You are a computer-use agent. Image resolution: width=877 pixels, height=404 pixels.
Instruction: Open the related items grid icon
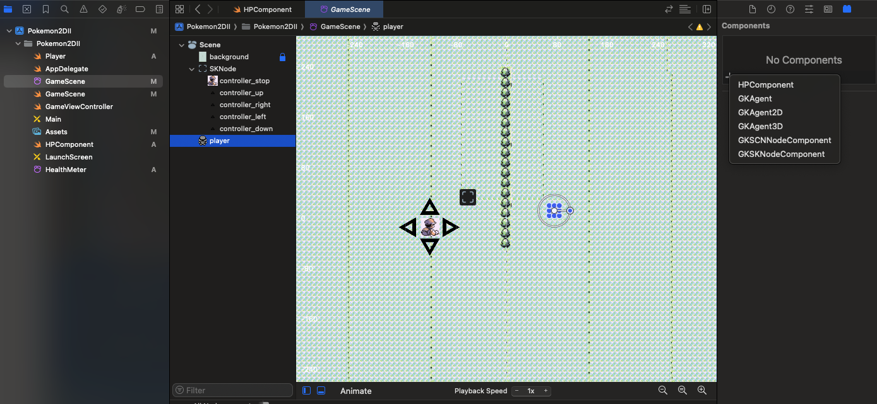179,9
